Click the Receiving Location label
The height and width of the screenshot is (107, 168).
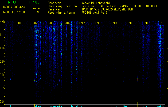(x=62, y=6)
